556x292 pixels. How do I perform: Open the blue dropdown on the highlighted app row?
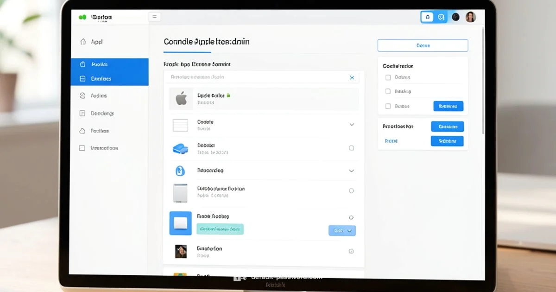pos(342,230)
